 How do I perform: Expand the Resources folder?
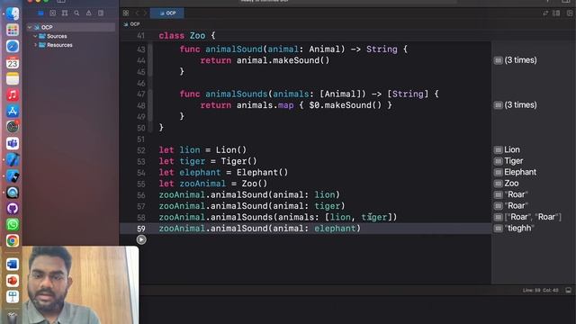35,45
